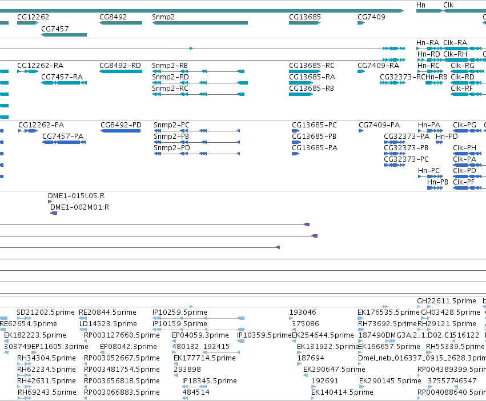This screenshot has height=401, width=486.
Task: Select protein CG13685-PB
Action: (x=314, y=137)
